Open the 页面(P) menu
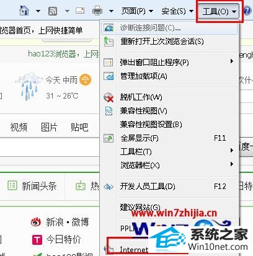This screenshot has width=253, height=256. (x=137, y=11)
